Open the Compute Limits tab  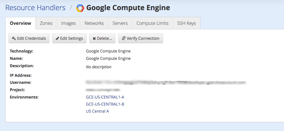click(152, 23)
